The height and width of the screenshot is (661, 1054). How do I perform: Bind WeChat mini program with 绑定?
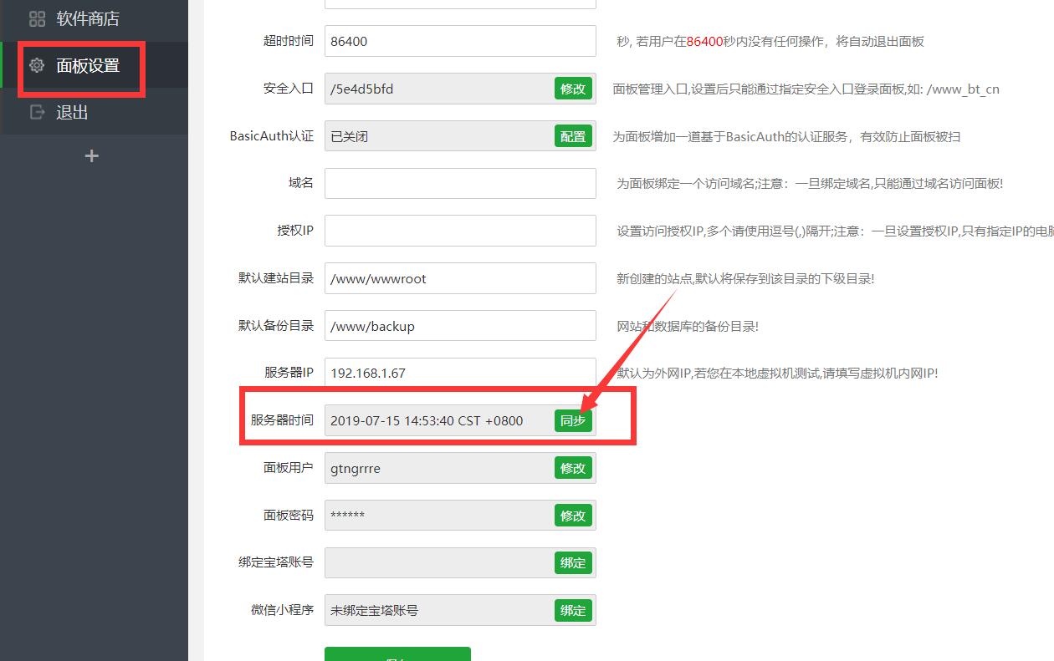[573, 610]
